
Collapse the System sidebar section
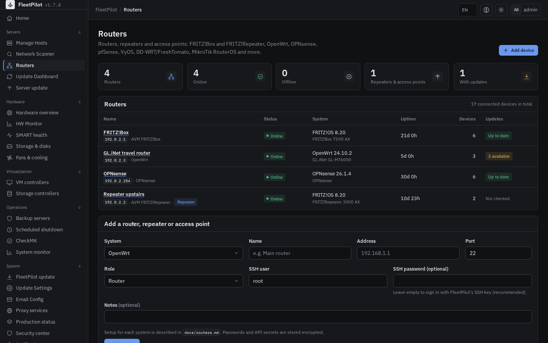click(80, 266)
